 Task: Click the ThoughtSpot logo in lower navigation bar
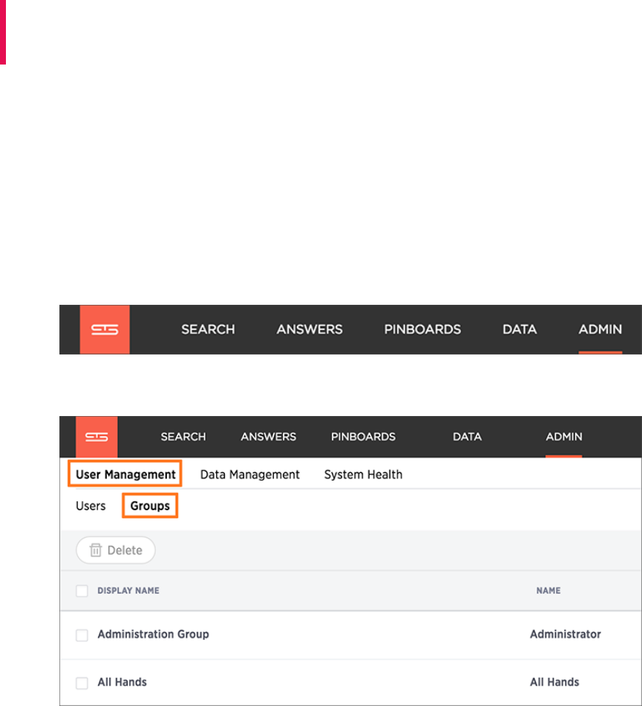coord(96,437)
